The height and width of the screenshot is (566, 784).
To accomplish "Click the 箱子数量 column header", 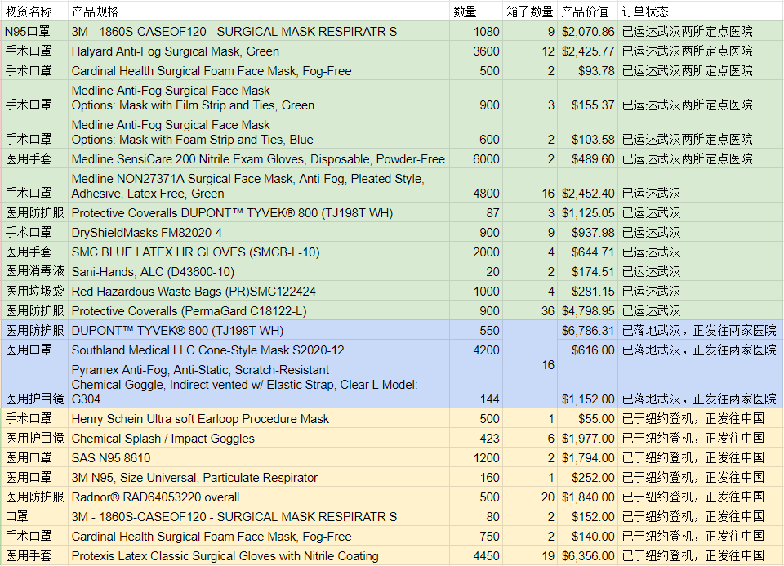I will (x=530, y=11).
